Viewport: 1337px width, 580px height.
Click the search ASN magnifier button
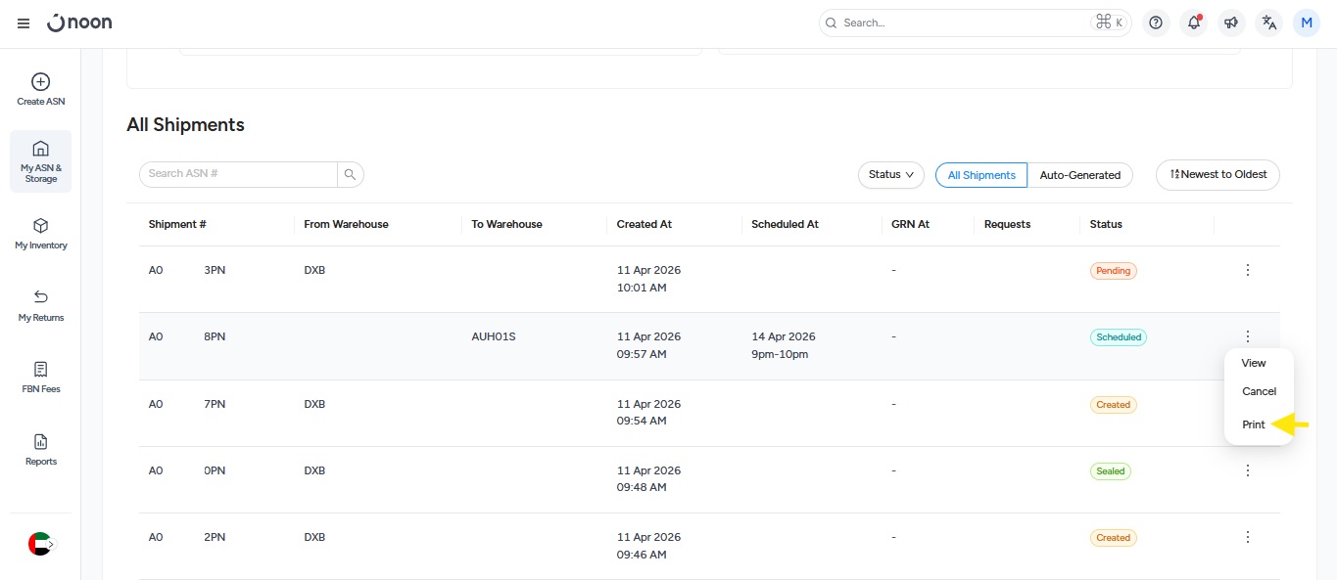pyautogui.click(x=350, y=174)
